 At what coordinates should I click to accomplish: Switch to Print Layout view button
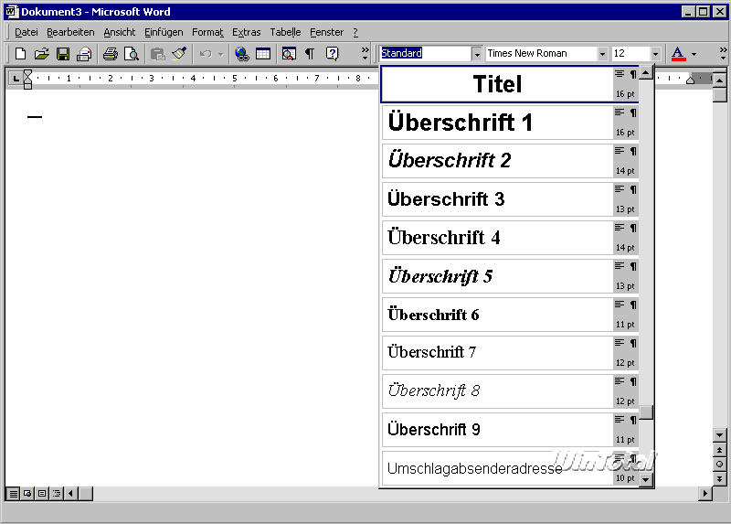tap(42, 493)
